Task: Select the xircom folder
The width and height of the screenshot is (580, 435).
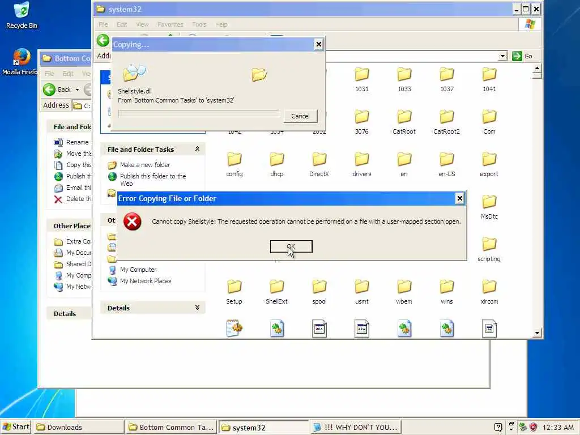Action: pos(489,292)
